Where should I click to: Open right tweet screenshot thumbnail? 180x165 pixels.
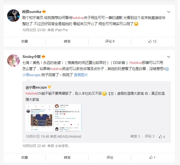point(68,118)
